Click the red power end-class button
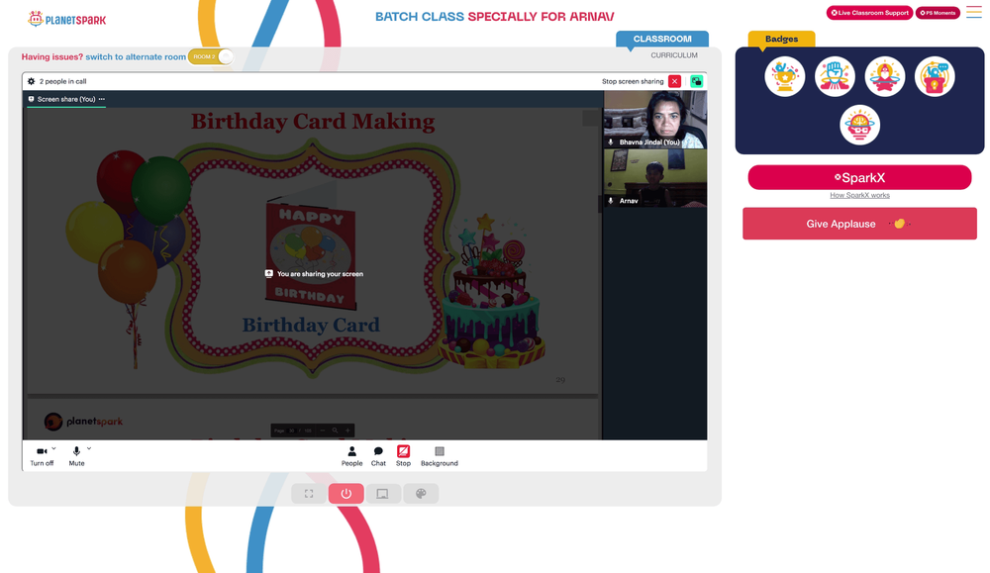This screenshot has width=990, height=573. click(x=346, y=494)
